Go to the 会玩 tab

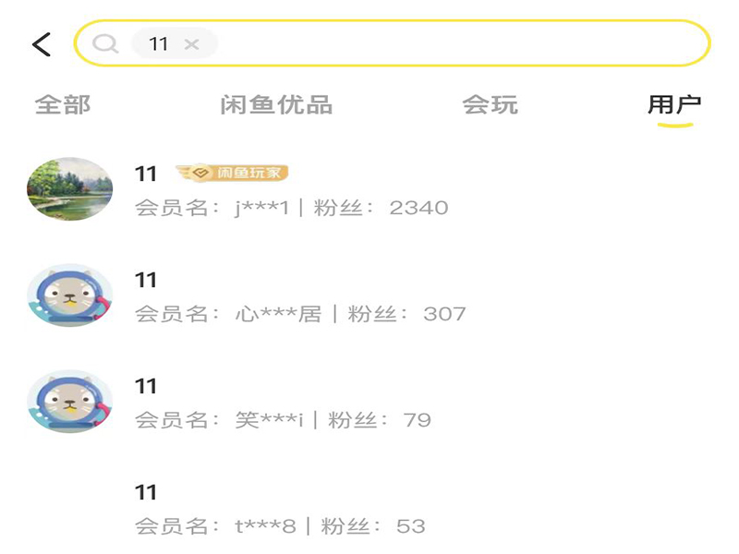point(490,105)
